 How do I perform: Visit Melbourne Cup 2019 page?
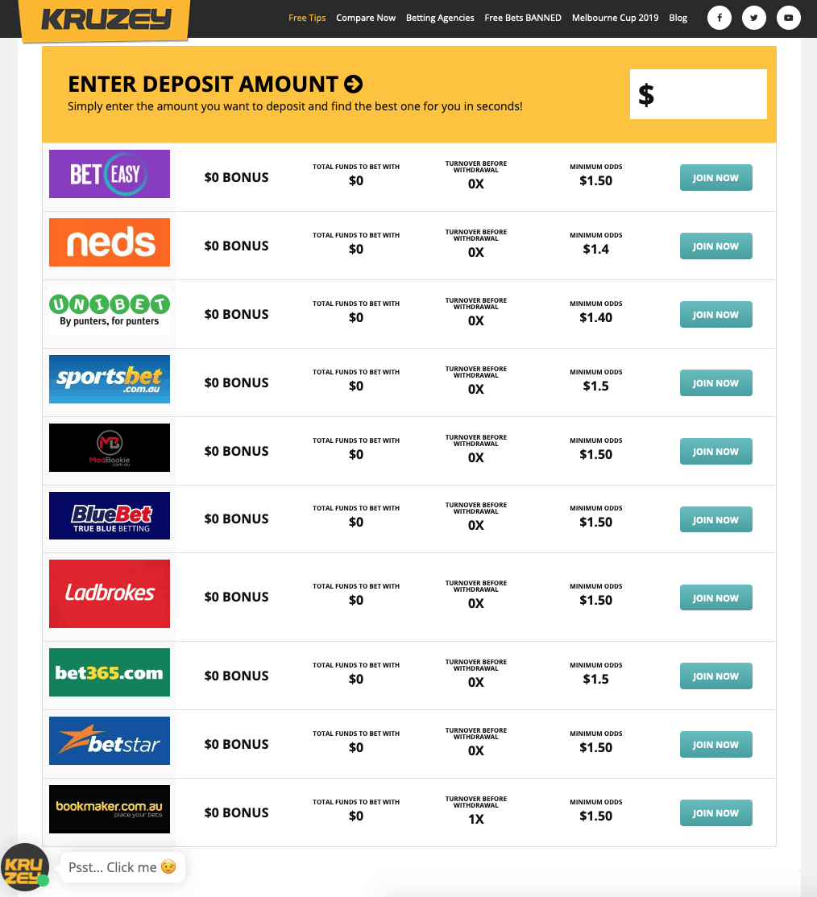point(615,18)
